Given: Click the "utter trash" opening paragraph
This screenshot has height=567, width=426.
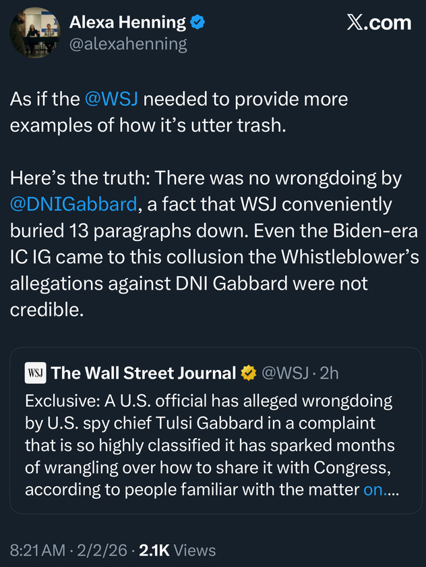Looking at the screenshot, I should (x=179, y=113).
